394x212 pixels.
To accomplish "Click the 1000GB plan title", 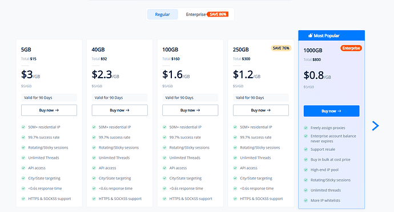I will [x=313, y=50].
